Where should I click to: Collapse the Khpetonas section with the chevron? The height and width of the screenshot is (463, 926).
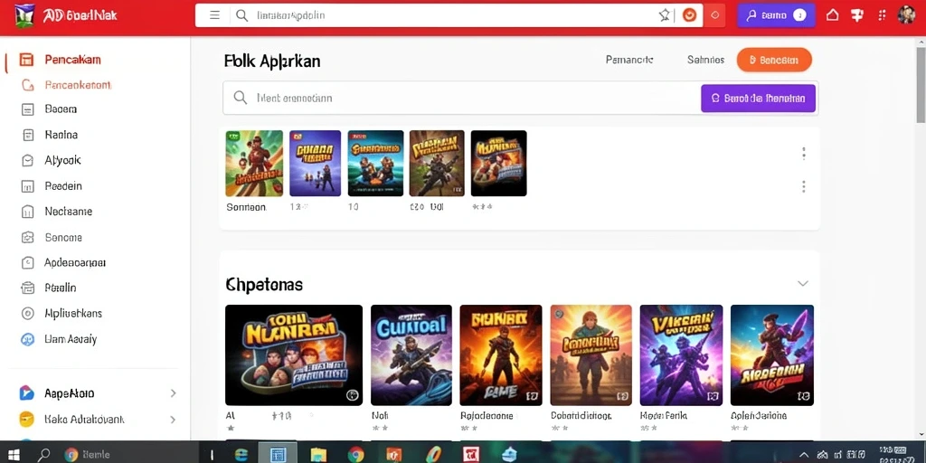coord(803,283)
